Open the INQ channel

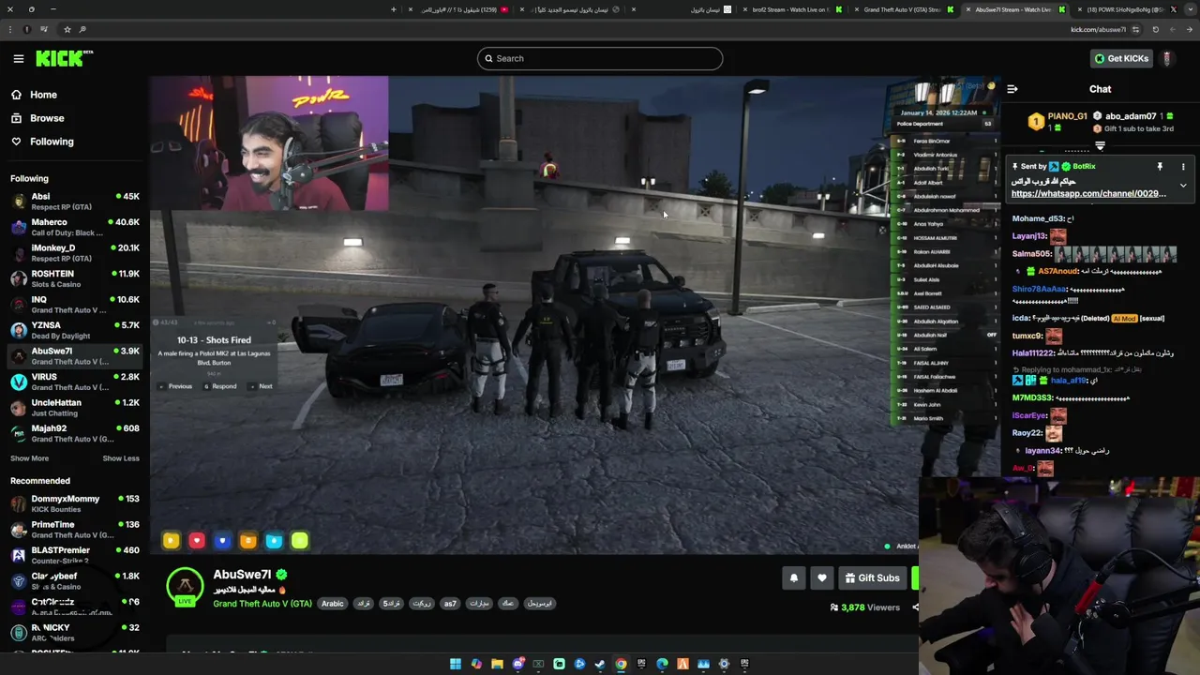[x=75, y=305]
